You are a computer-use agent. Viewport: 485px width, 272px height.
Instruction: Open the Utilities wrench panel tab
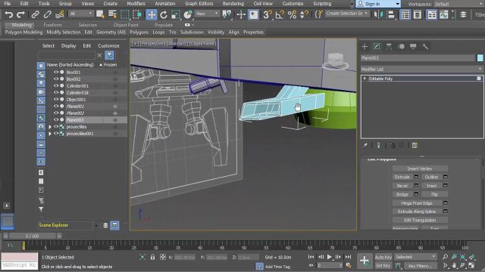coord(425,47)
